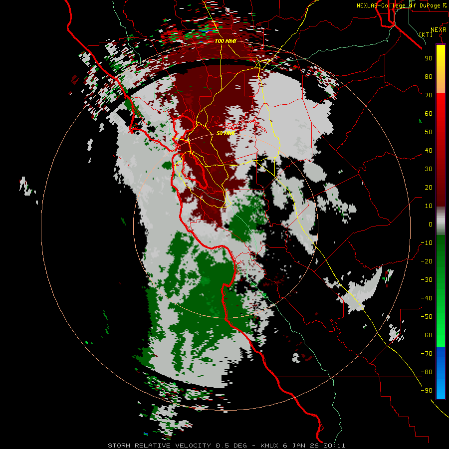Viewport: 449px width, 449px height.
Task: Select the positive 60 scale value
Action: click(429, 113)
